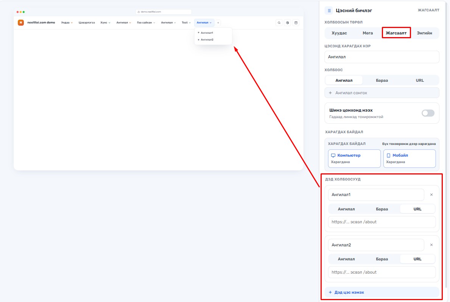
Task: Click the Ангилал сонгох button
Action: [382, 93]
